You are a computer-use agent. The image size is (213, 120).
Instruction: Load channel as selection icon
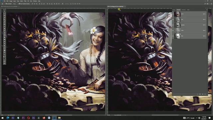tap(198, 94)
